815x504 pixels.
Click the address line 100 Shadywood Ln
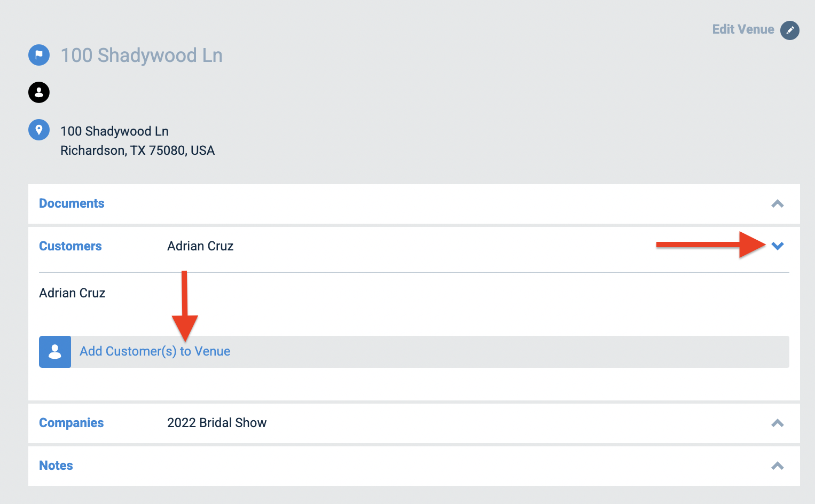point(114,131)
